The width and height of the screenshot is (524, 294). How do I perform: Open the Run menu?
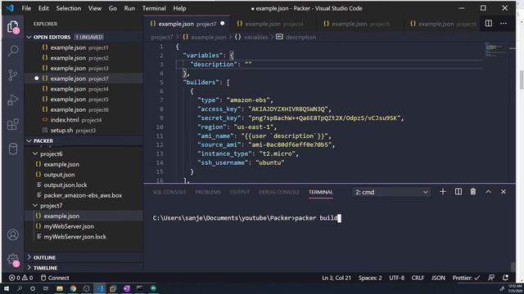pyautogui.click(x=129, y=8)
